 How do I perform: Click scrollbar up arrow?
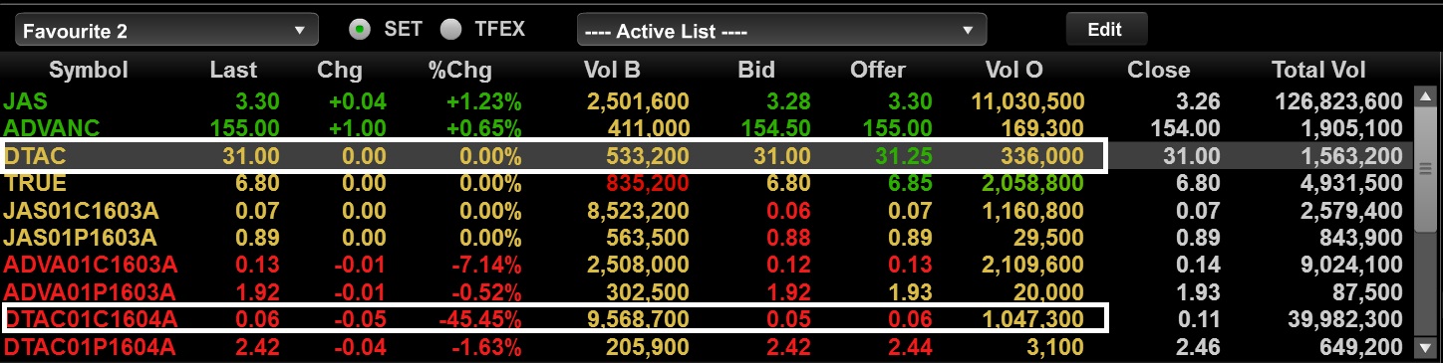coord(1424,100)
